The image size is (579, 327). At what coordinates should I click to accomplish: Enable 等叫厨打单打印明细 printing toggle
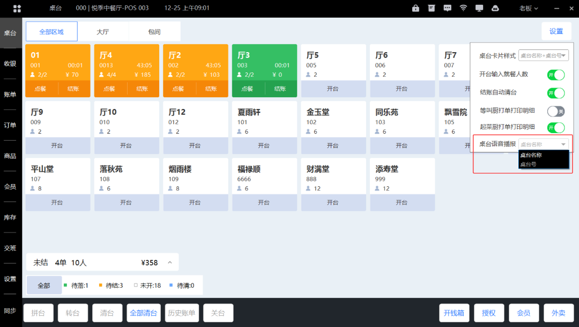coord(556,111)
